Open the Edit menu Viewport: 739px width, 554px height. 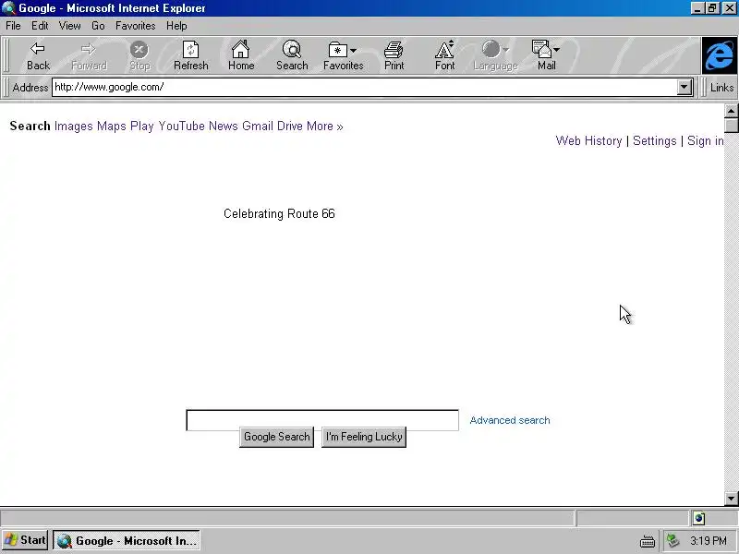40,26
